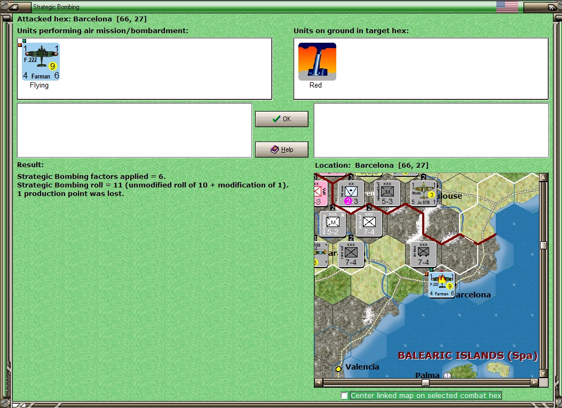Select the XI Mot 7-4 corps counter
The height and width of the screenshot is (408, 562).
423,254
